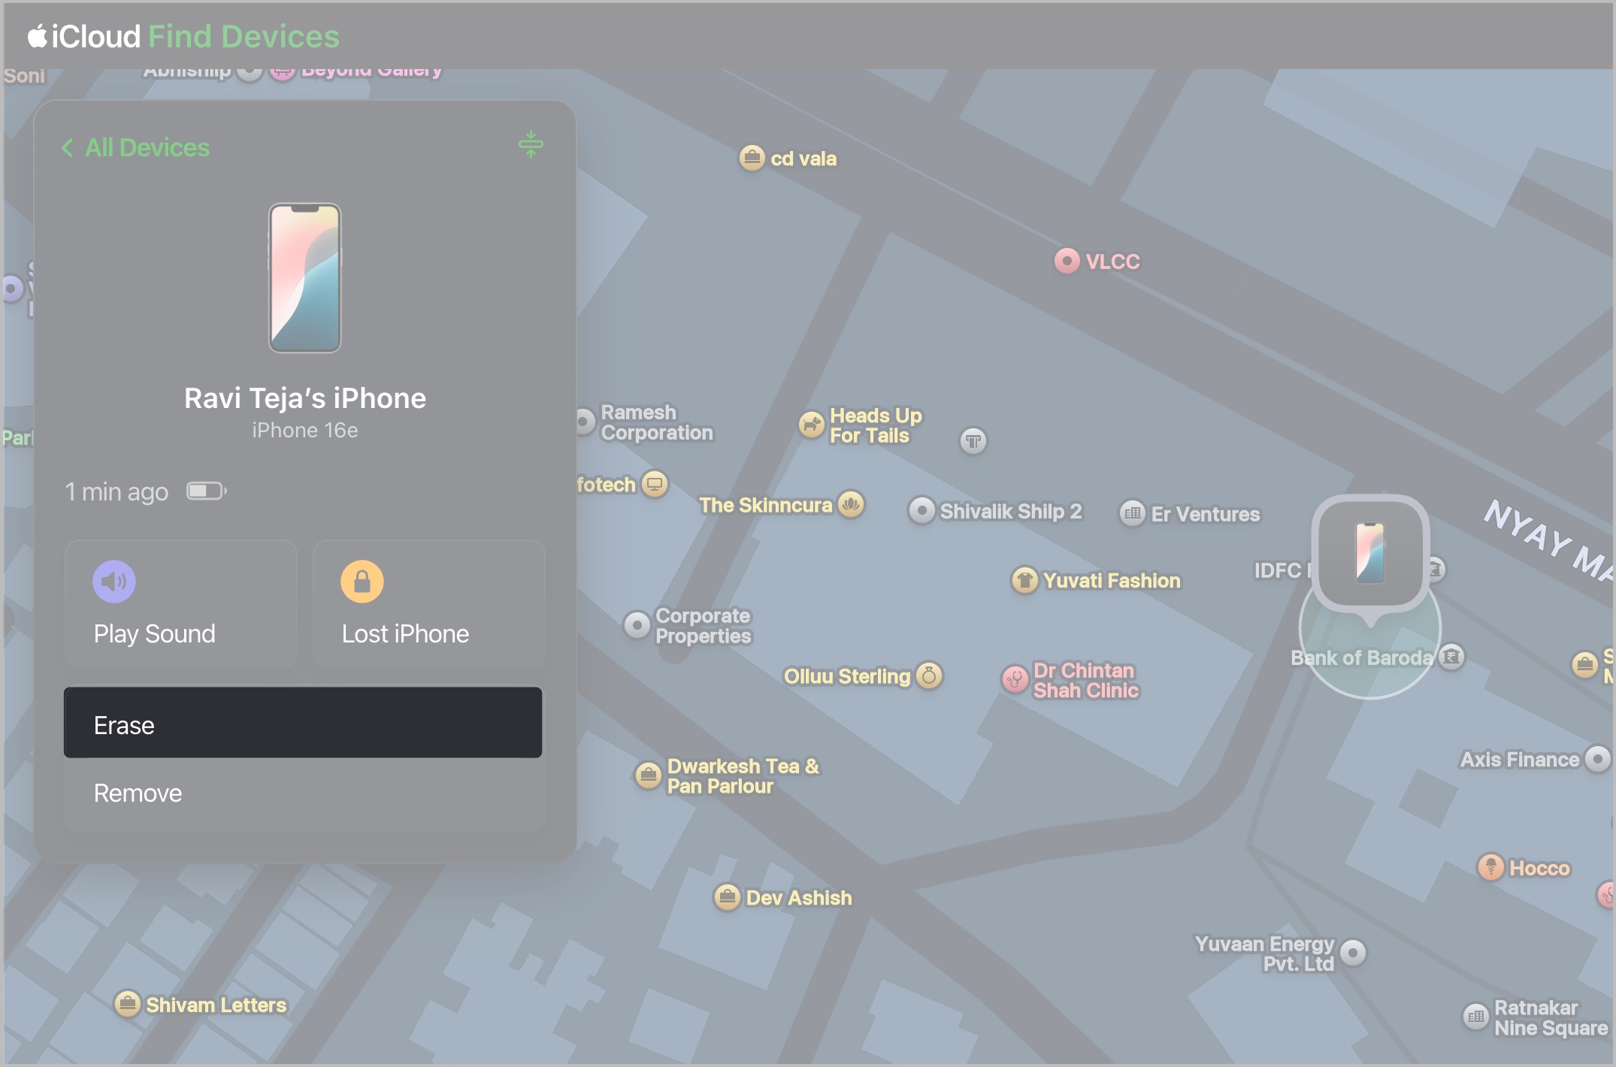Click the Hocco ice cream marker

tap(1491, 867)
